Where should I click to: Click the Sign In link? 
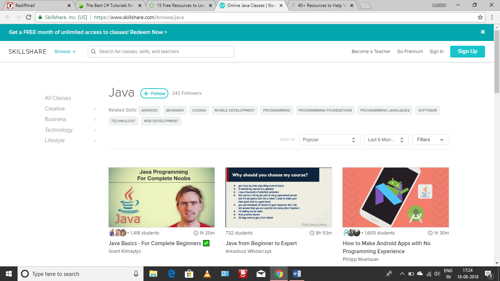click(x=436, y=52)
